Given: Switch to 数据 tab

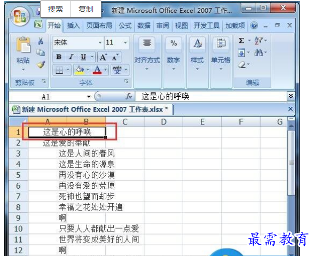Looking at the screenshot, I should (144, 26).
